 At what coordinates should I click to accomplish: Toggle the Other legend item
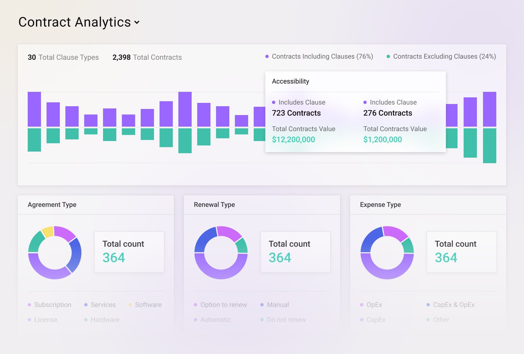[x=438, y=320]
